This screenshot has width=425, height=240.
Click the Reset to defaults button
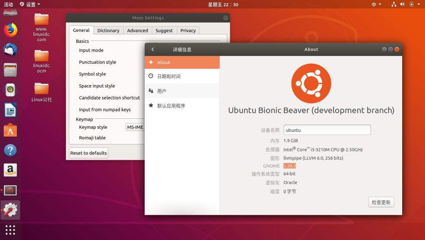(x=88, y=153)
